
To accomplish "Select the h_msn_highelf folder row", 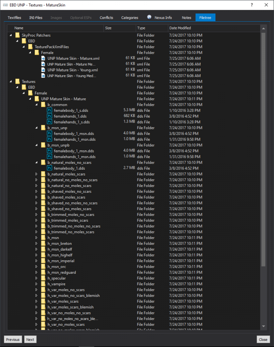I will click(x=134, y=255).
